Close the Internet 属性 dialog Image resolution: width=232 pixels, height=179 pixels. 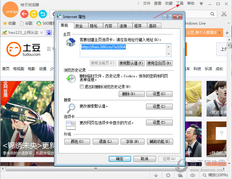pyautogui.click(x=177, y=17)
